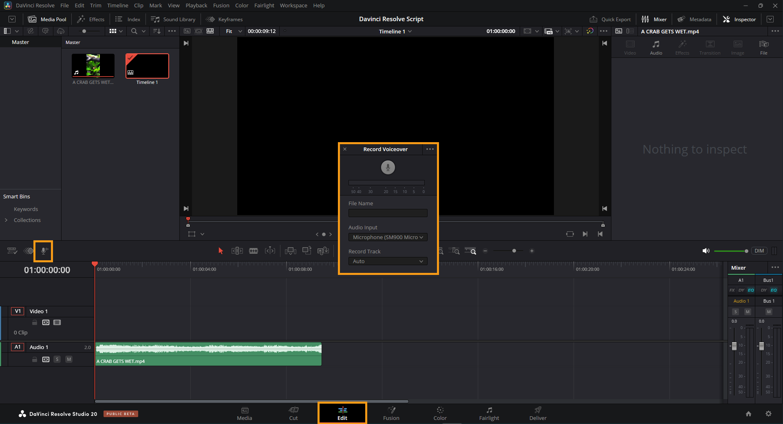Solo channel A1 in the Mixer
Screen dimensions: 783x424
click(735, 312)
